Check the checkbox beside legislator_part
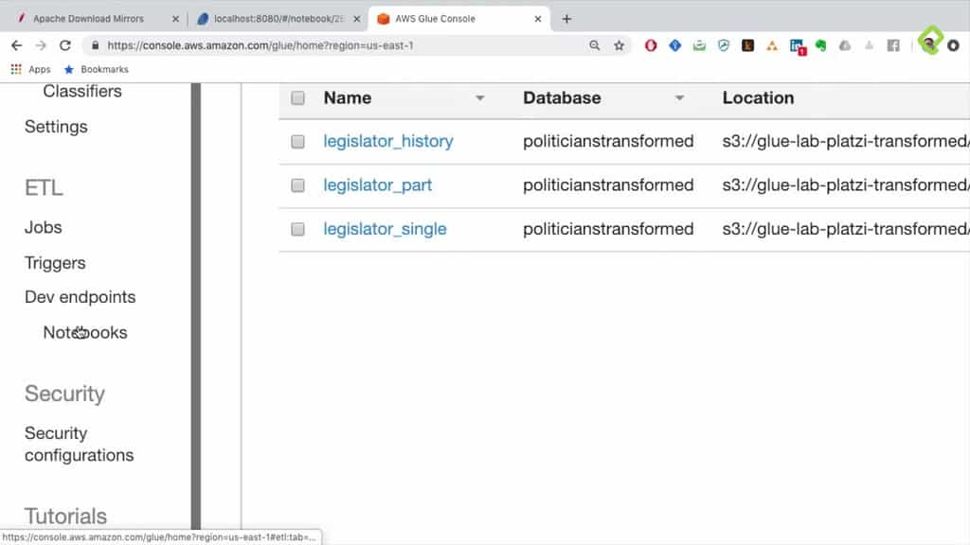The width and height of the screenshot is (970, 545). click(x=297, y=185)
